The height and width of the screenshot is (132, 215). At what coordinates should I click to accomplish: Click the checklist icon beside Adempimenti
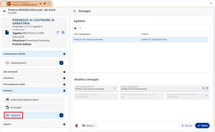pos(8,63)
